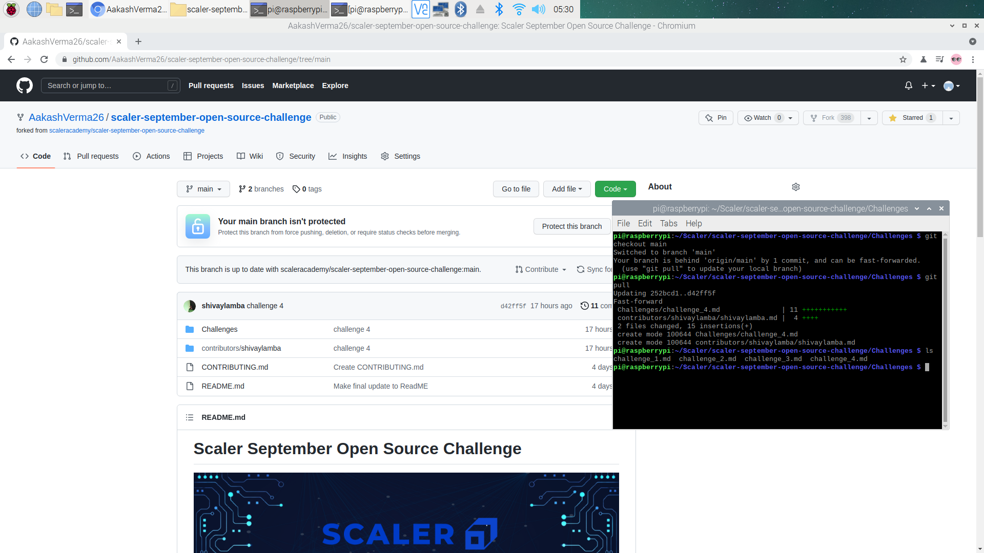Viewport: 984px width, 553px height.
Task: Open the Chromium profile avatar
Action: tap(956, 59)
